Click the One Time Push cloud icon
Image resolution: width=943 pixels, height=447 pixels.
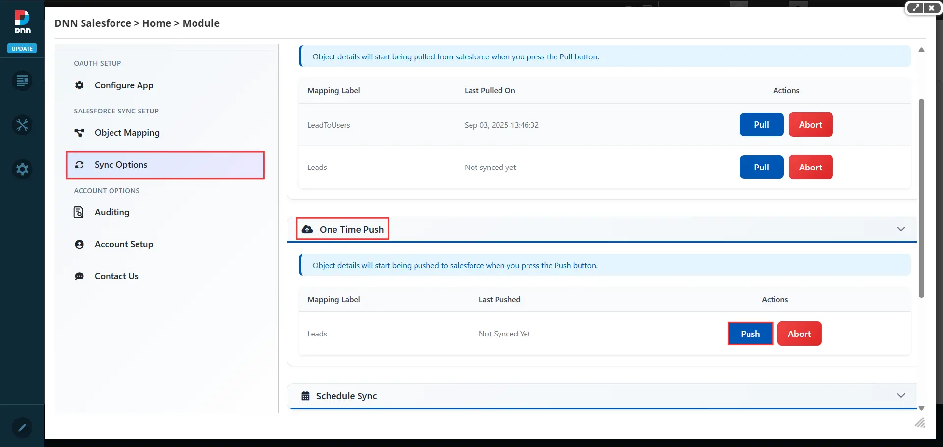point(307,229)
